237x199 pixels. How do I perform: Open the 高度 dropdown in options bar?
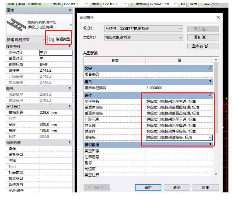125,4
